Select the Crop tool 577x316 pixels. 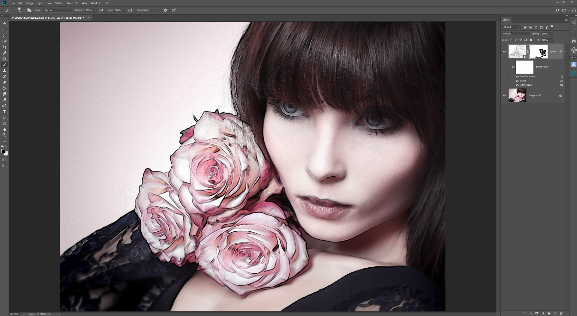(x=4, y=47)
